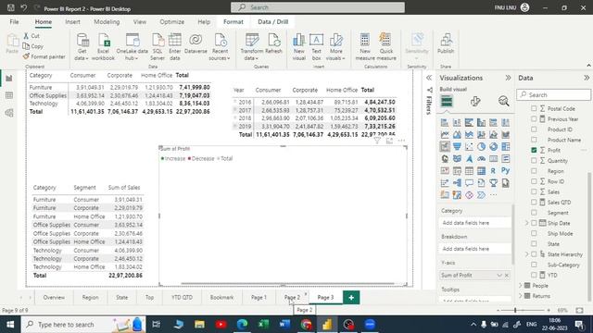This screenshot has height=333, width=593.
Task: Switch to Table view in left sidebar
Action: 9,95
